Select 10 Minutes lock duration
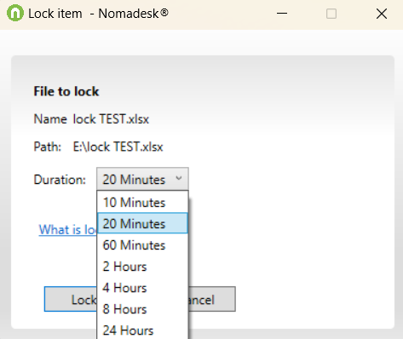The height and width of the screenshot is (339, 403). [142, 203]
